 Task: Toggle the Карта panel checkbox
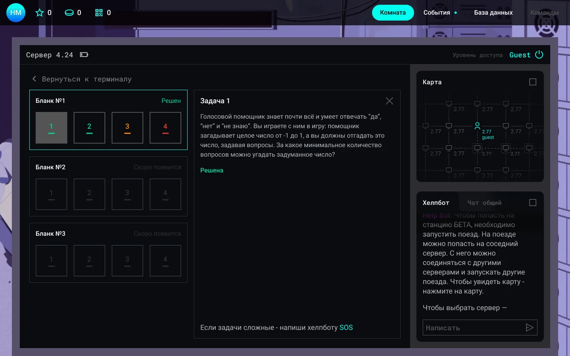click(533, 82)
